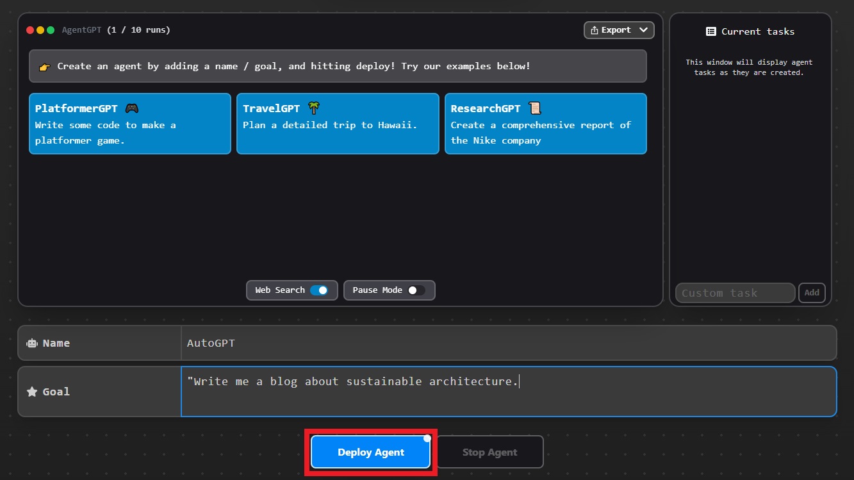Screen dimensions: 854x480
Task: Select the ResearchGPT example card
Action: pos(545,124)
